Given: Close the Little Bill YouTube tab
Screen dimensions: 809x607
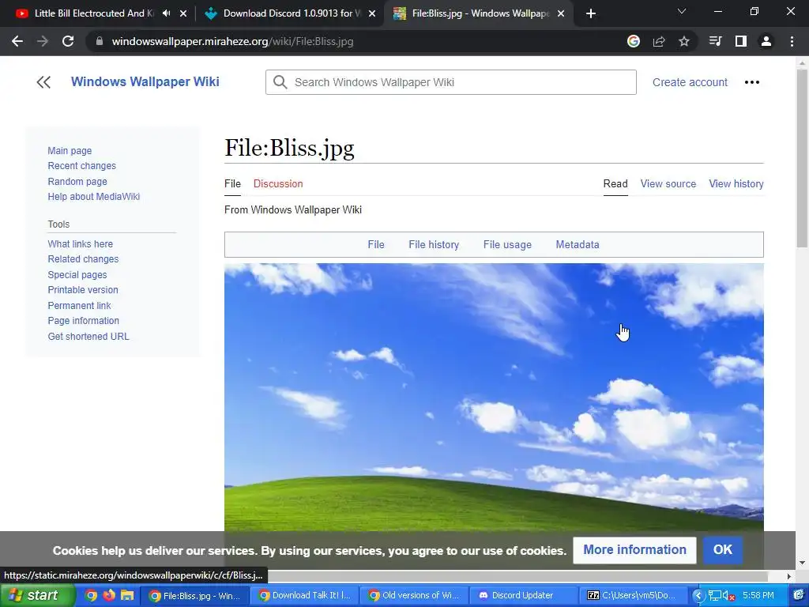Looking at the screenshot, I should (183, 13).
